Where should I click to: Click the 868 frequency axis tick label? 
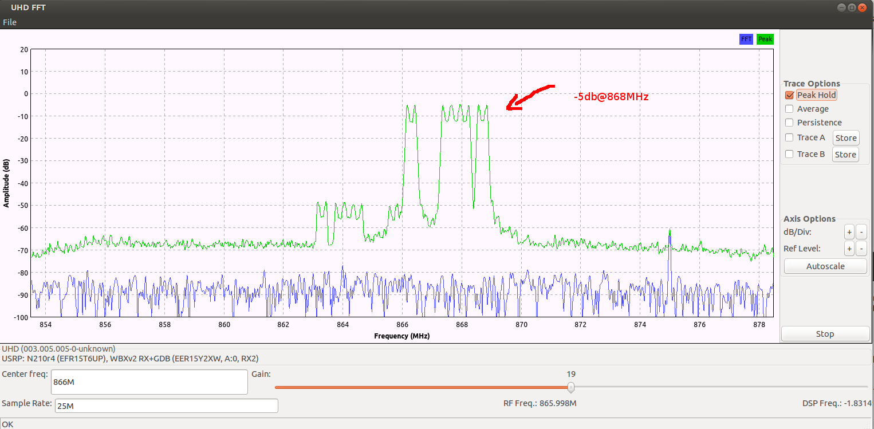coord(461,325)
